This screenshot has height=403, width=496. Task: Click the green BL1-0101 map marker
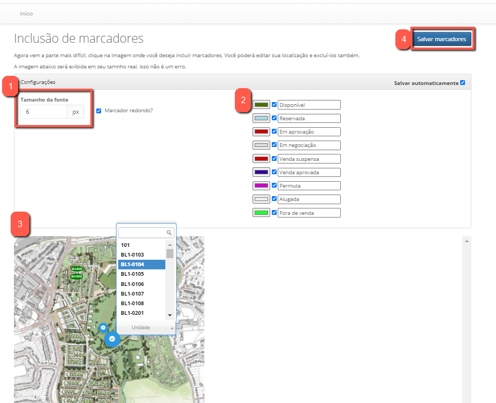click(x=77, y=269)
